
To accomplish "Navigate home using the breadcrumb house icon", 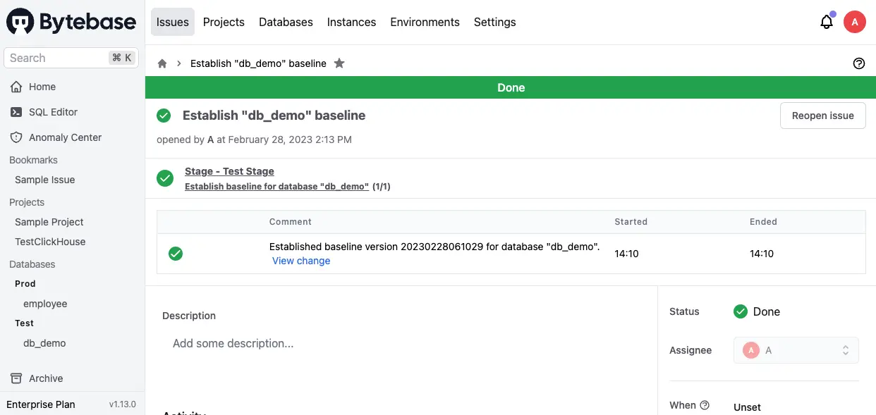I will 162,63.
